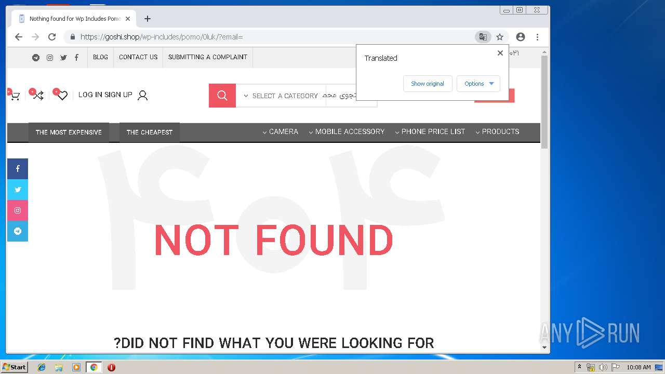Click the 10:08 AM clock
This screenshot has height=374, width=665.
pyautogui.click(x=639, y=367)
